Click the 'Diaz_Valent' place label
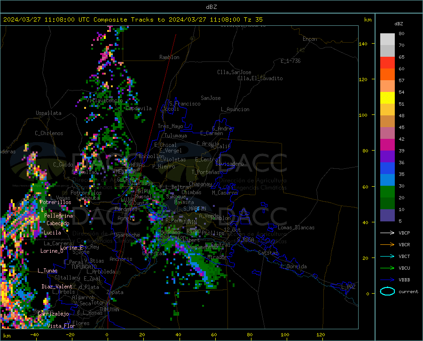 [57, 287]
